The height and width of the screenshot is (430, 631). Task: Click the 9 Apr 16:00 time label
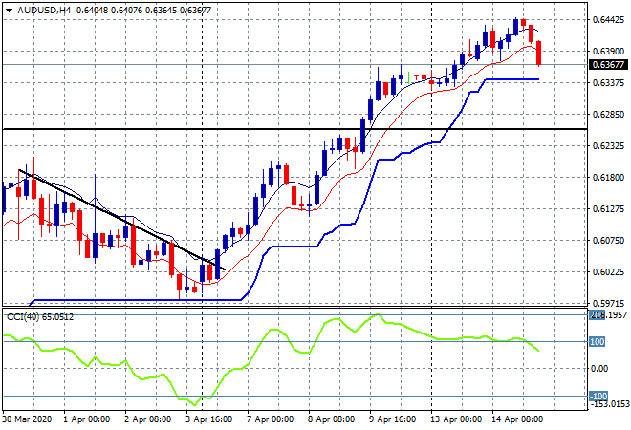click(x=392, y=419)
